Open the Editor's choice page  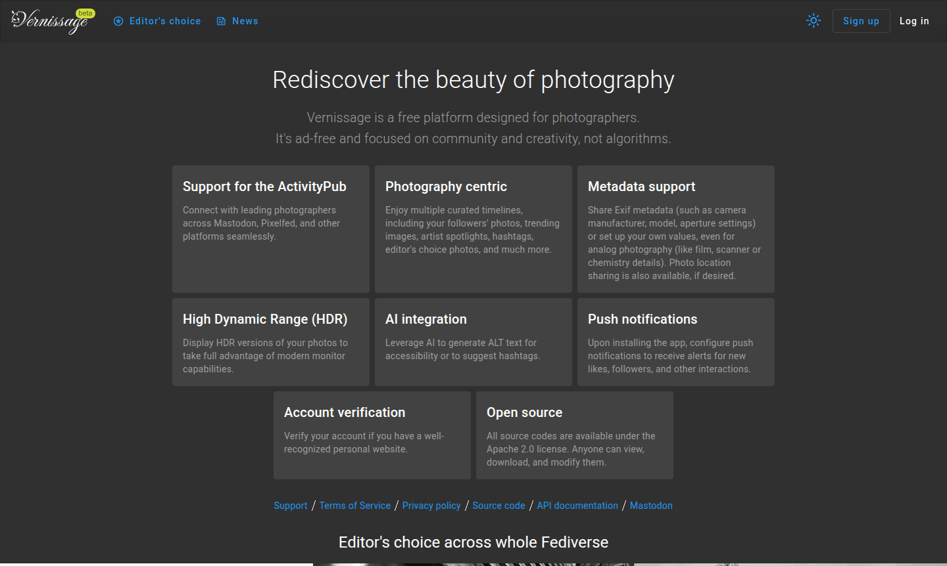pyautogui.click(x=164, y=20)
